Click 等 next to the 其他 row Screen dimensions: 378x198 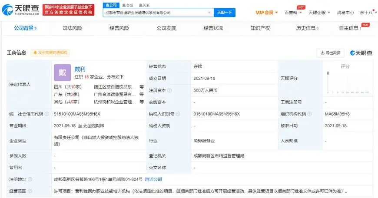[x=142, y=102]
